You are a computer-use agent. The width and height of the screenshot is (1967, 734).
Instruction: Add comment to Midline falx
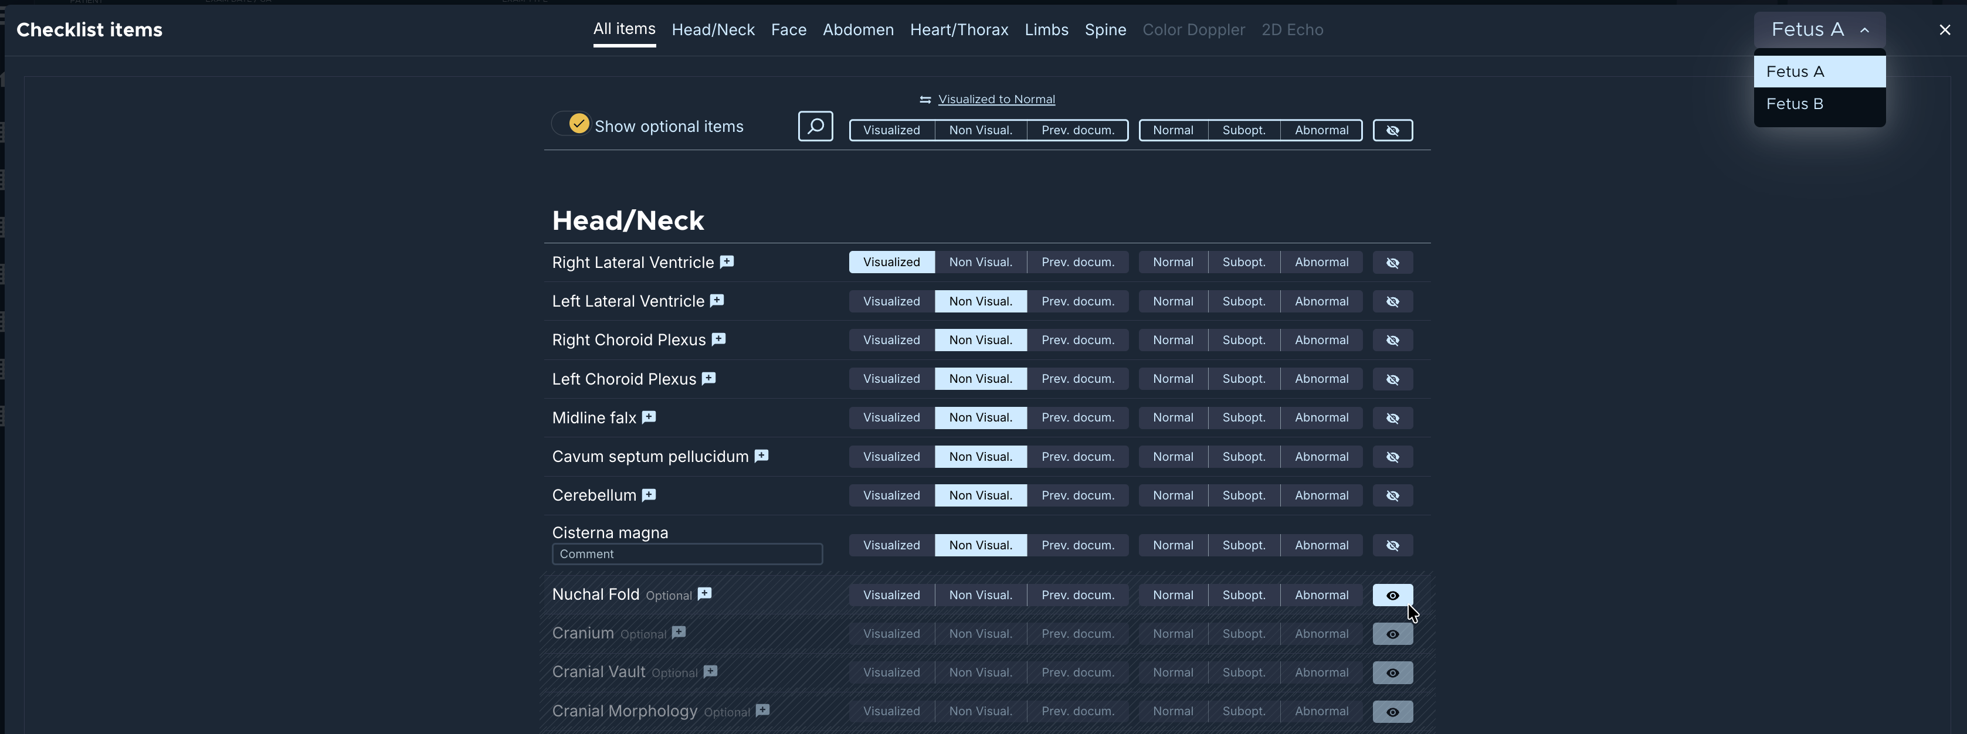pyautogui.click(x=649, y=417)
